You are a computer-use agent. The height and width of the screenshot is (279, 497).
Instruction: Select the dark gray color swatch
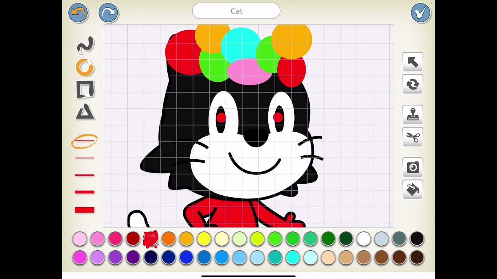coord(399,239)
